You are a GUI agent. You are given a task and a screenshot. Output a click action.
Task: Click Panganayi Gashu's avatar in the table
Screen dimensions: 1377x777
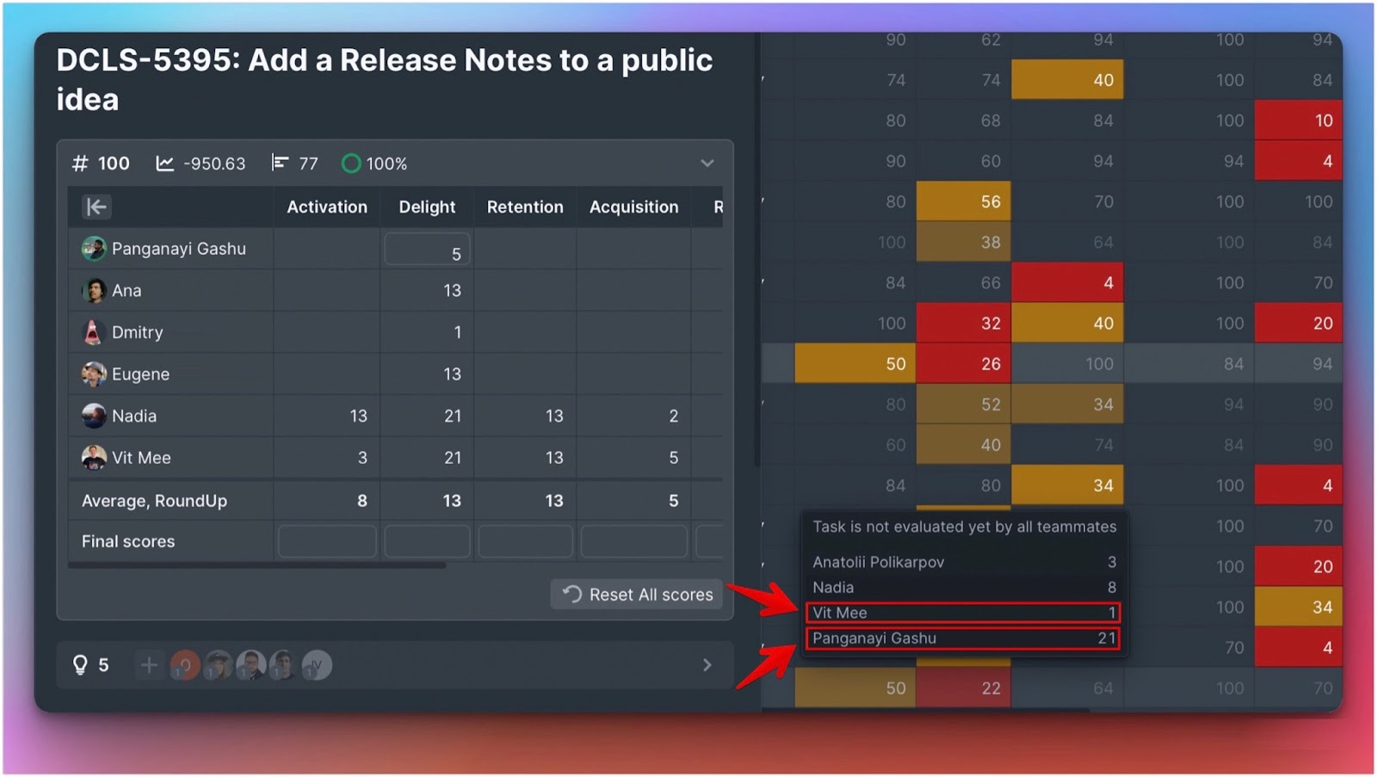tap(93, 249)
